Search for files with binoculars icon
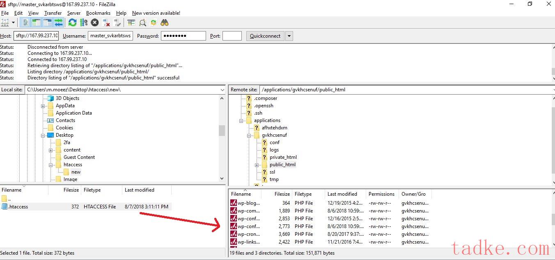The image size is (555, 260). tap(165, 23)
